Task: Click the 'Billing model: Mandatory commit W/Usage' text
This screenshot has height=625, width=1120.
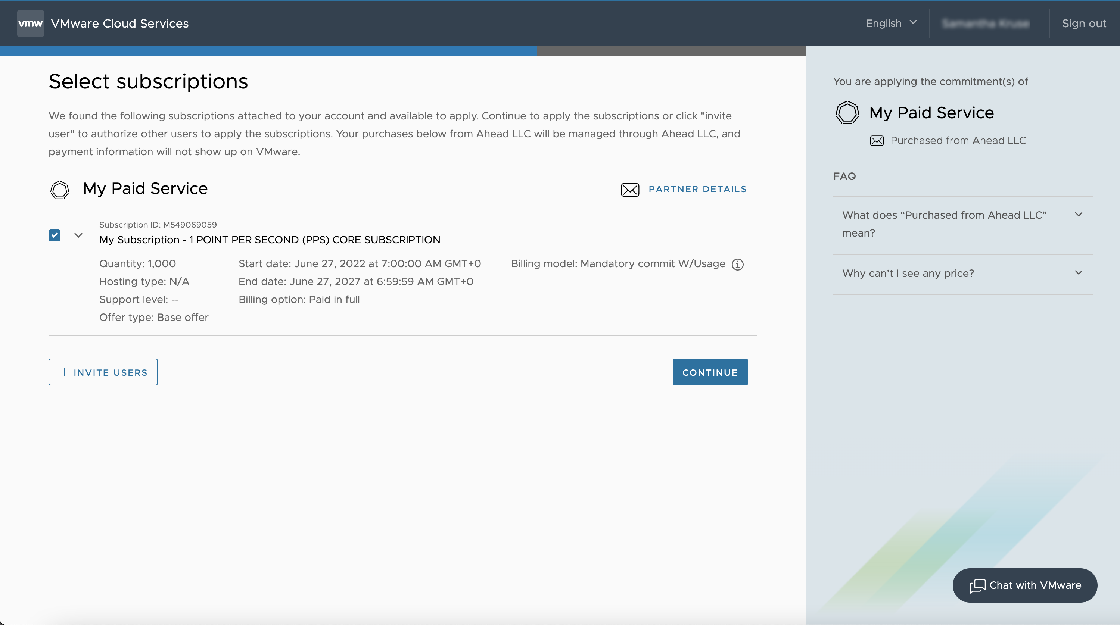Action: click(x=618, y=263)
